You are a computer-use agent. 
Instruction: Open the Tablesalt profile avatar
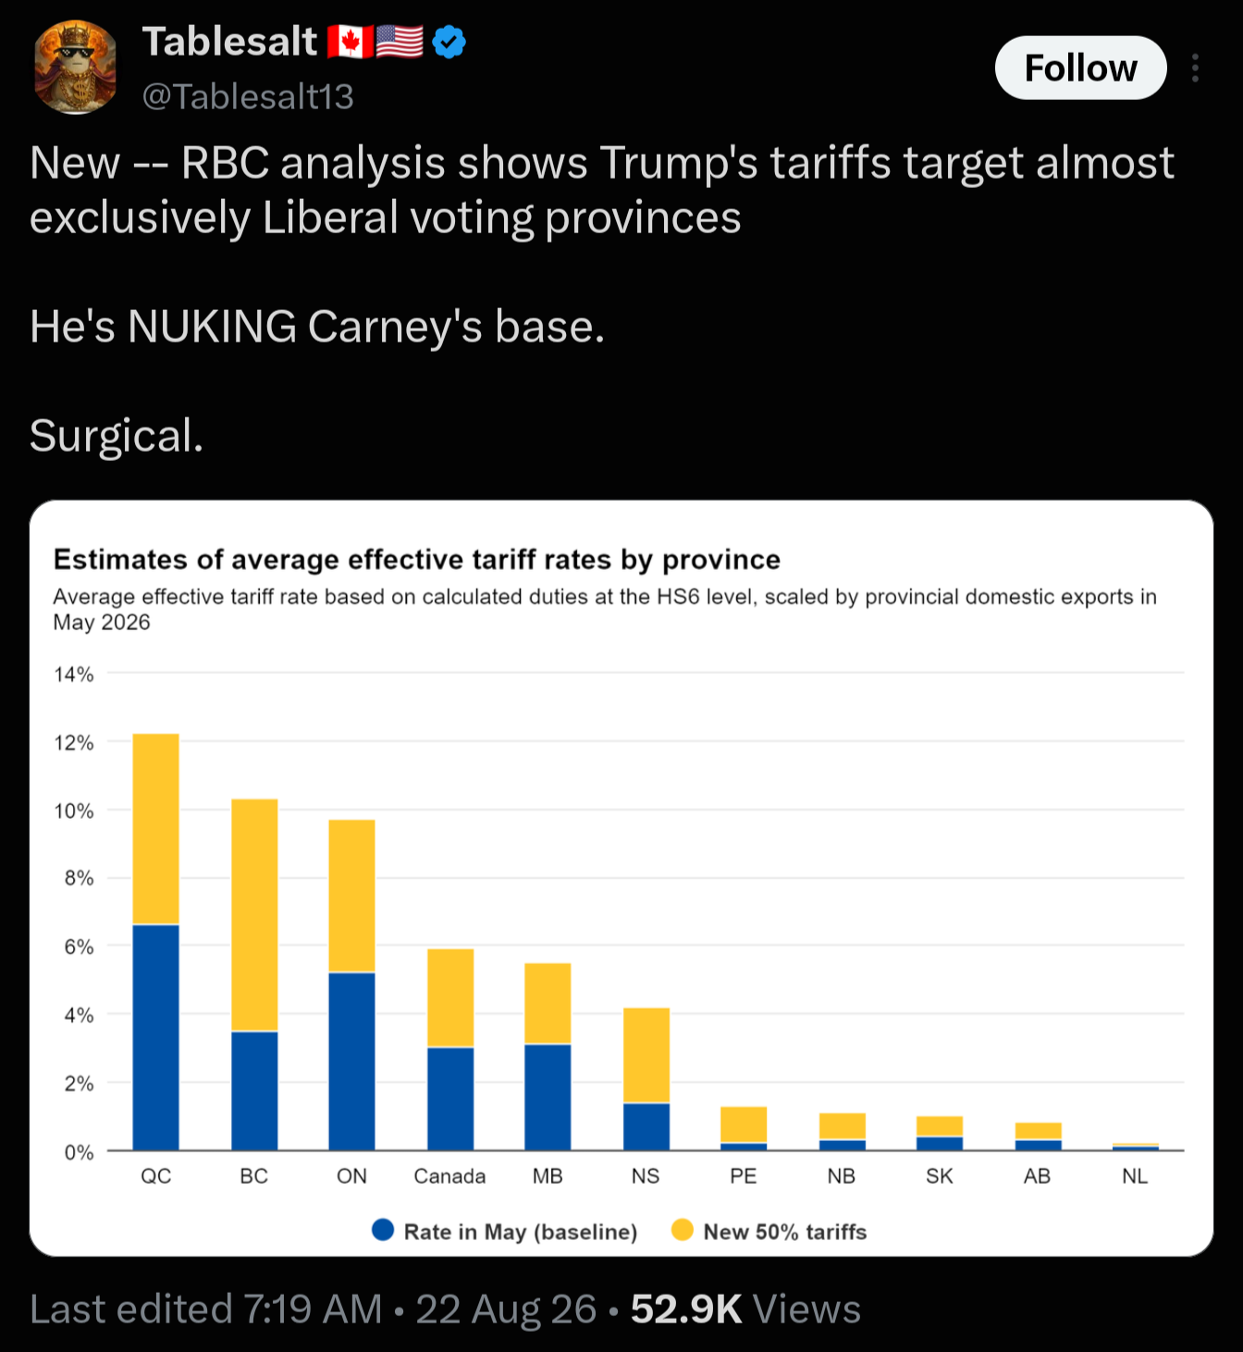click(x=76, y=68)
